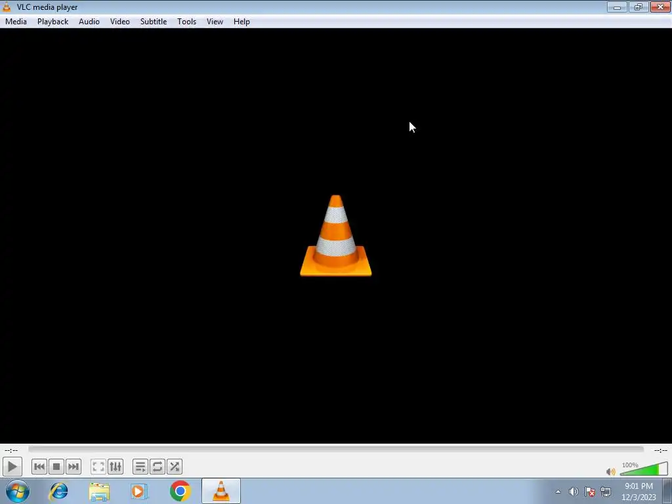
Task: Open the Action Center flag icon
Action: pyautogui.click(x=590, y=492)
